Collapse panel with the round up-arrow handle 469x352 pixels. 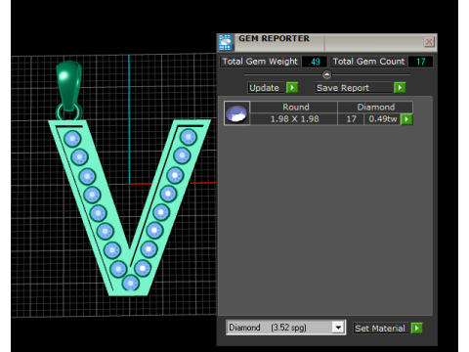(326, 74)
